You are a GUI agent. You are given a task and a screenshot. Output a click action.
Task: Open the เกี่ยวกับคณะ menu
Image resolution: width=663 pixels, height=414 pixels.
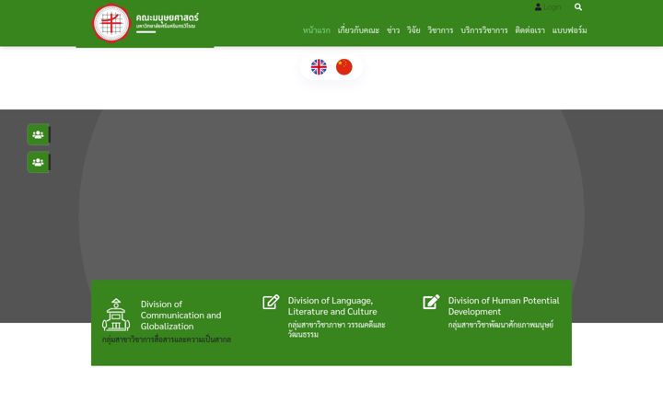(358, 30)
